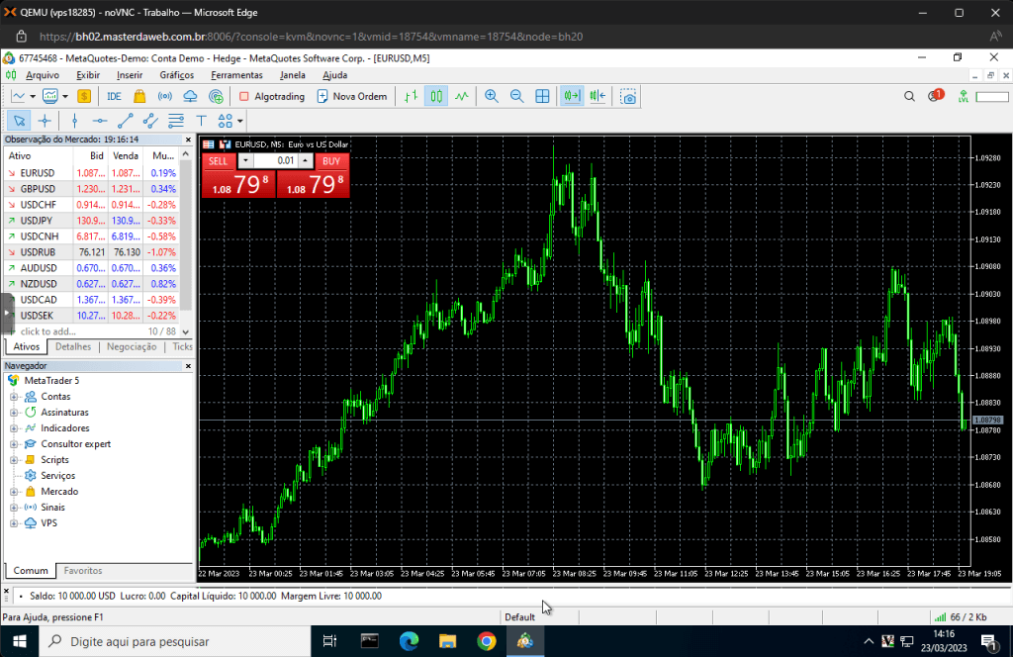Click the red SELL button

(219, 161)
